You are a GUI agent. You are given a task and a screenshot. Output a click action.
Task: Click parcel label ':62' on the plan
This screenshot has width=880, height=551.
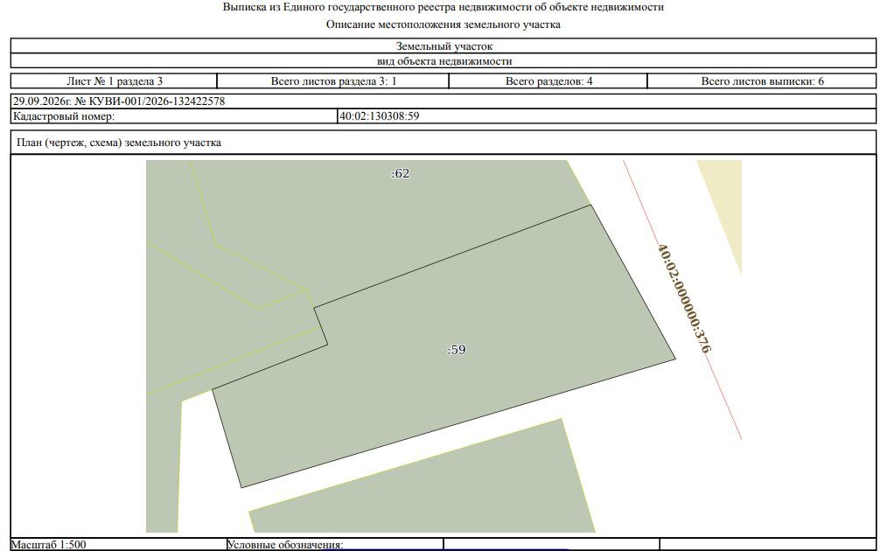(x=400, y=174)
